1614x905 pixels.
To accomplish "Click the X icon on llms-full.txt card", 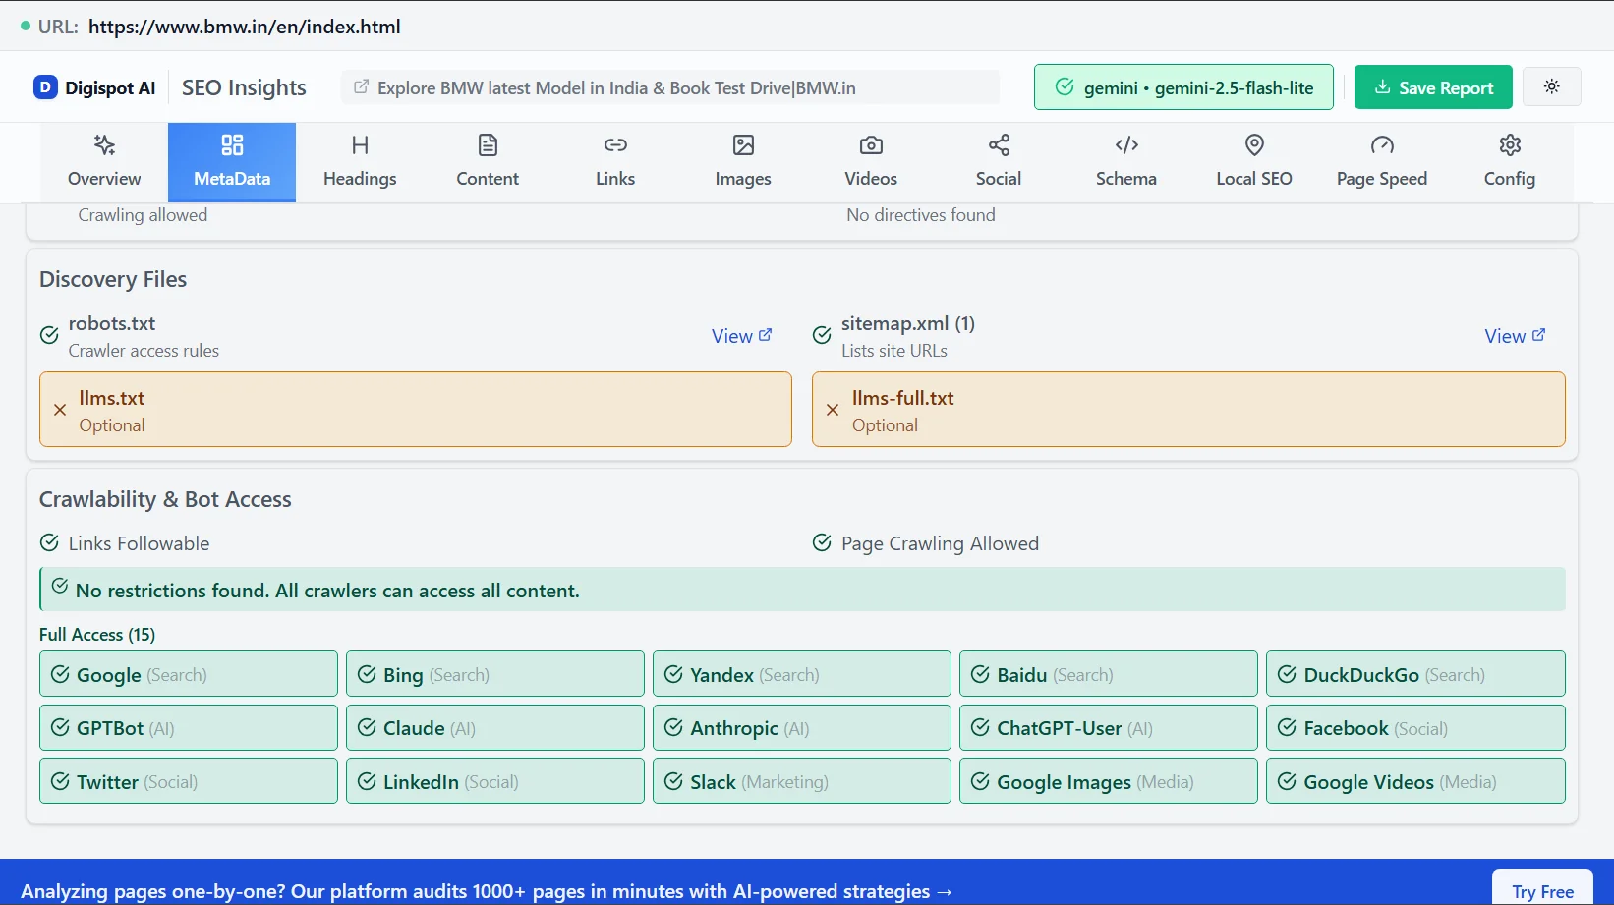I will (x=833, y=410).
